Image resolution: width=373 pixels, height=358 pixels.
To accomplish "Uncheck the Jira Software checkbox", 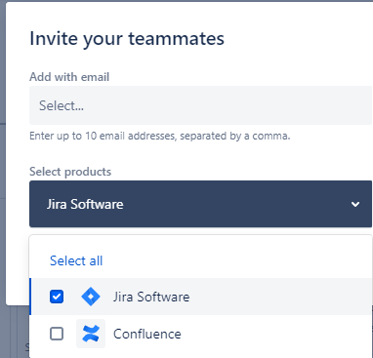I will coord(57,297).
